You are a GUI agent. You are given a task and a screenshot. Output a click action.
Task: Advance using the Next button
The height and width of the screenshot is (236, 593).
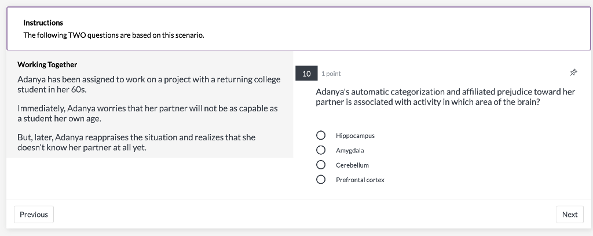[x=569, y=215]
